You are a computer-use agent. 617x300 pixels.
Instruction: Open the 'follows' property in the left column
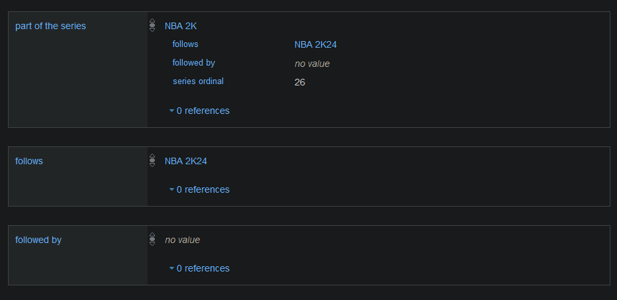[29, 161]
